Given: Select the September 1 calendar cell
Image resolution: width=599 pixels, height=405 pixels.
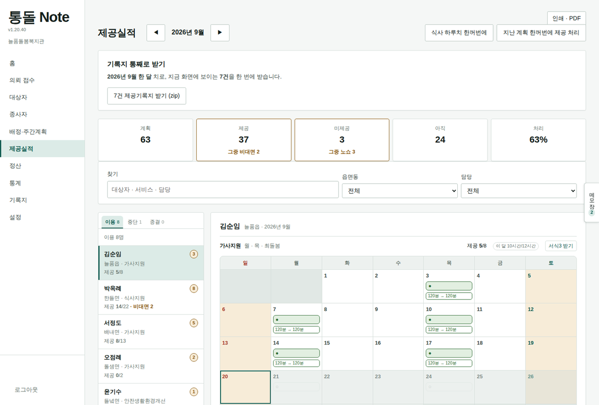Looking at the screenshot, I should coord(347,286).
